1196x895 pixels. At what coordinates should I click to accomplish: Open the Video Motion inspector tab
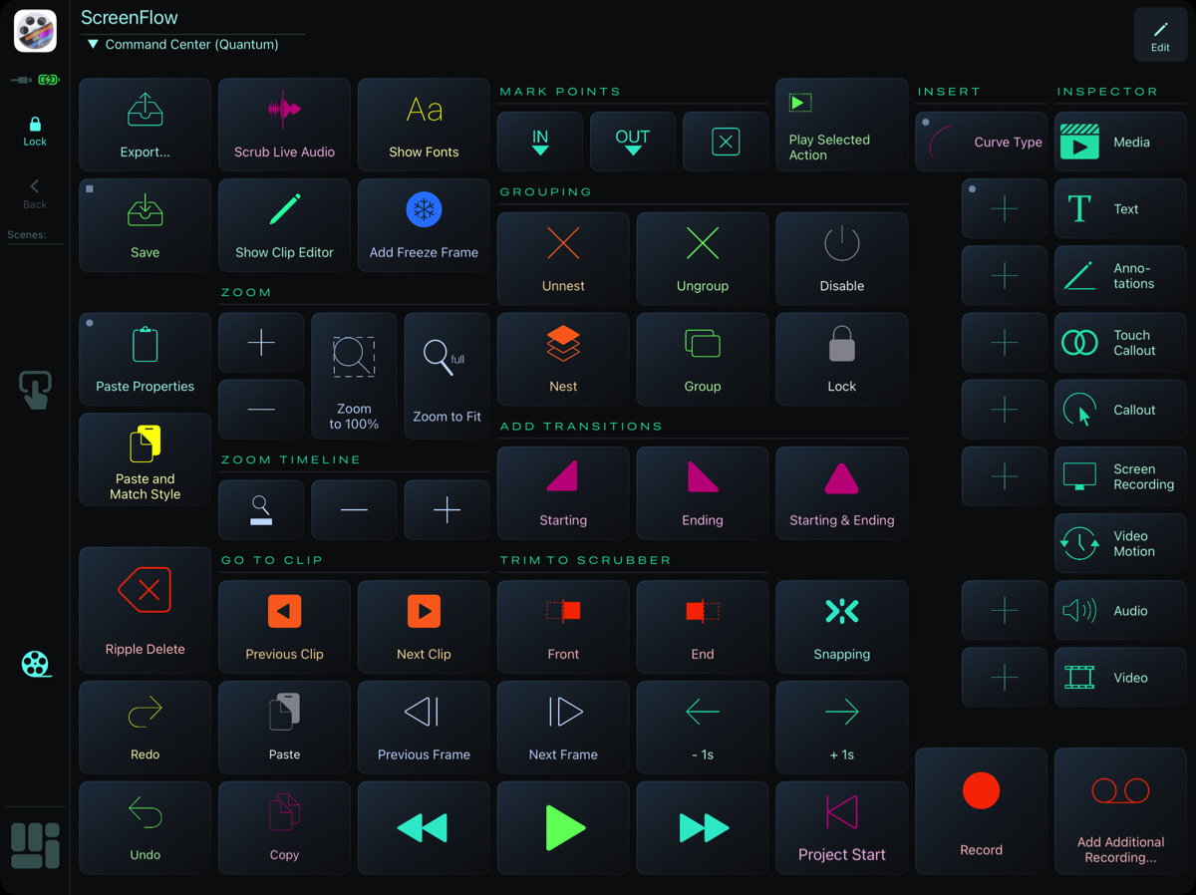tap(1120, 544)
